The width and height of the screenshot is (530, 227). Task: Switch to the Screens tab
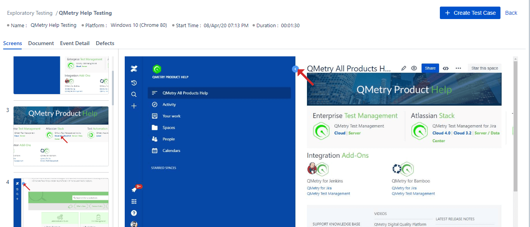[12, 43]
